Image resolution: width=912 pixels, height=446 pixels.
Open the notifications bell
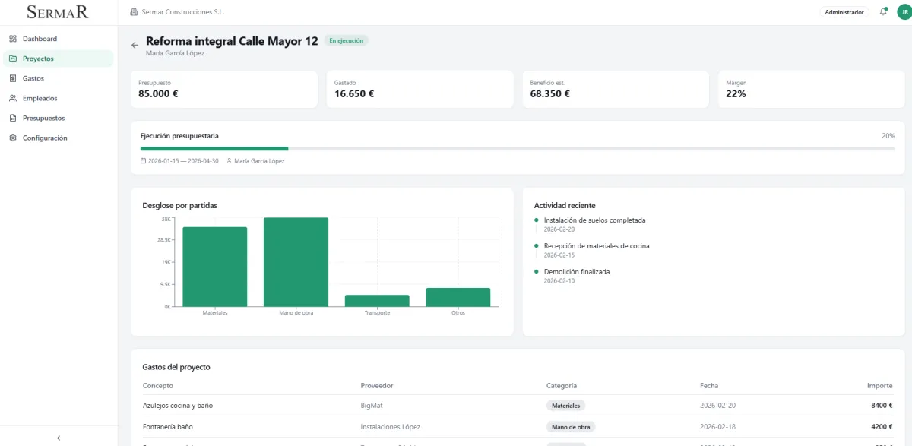[x=883, y=12]
